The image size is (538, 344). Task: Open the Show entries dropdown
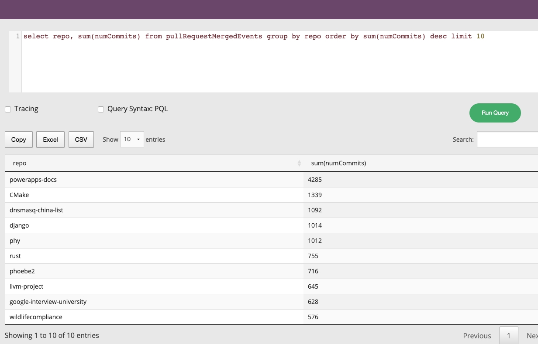point(132,140)
